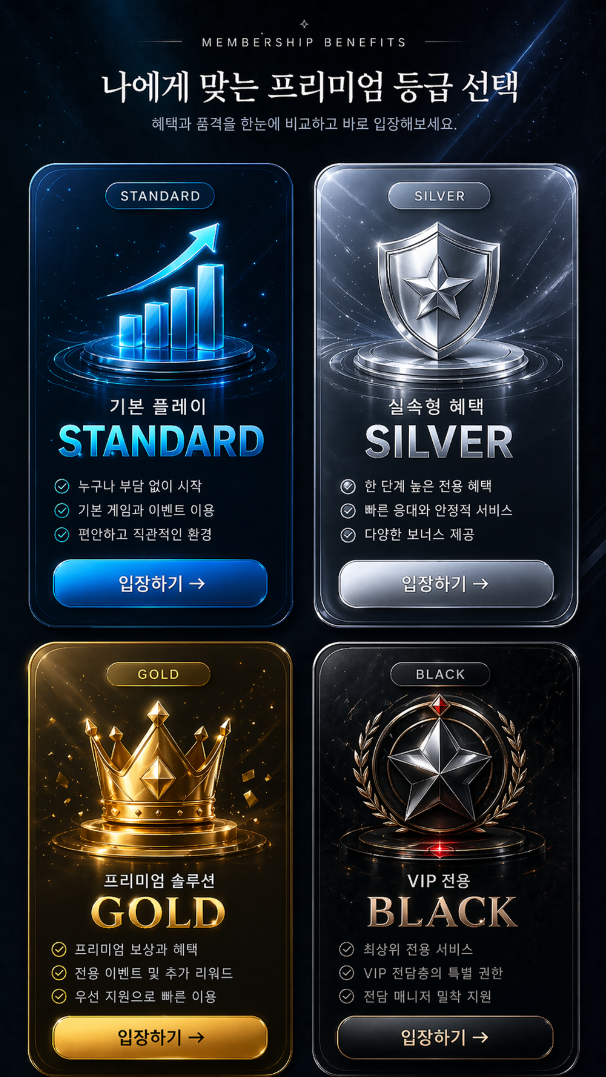The image size is (606, 1077).
Task: Click the checkmark beside 프리미엄 보상과 혜택
Action: click(x=59, y=949)
